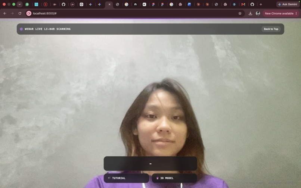Screen dimensions: 301x188
Task: Open a new browser tab
Action: click(x=261, y=4)
